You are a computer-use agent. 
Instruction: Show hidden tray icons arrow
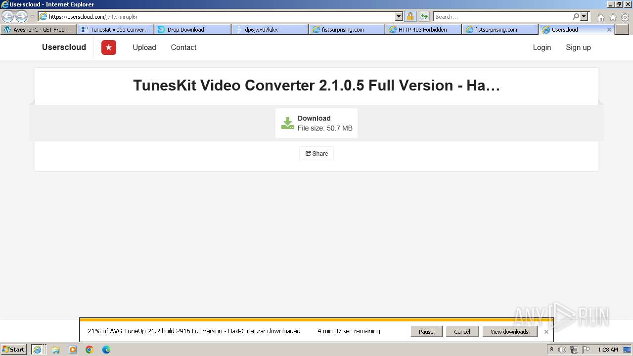[551, 350]
